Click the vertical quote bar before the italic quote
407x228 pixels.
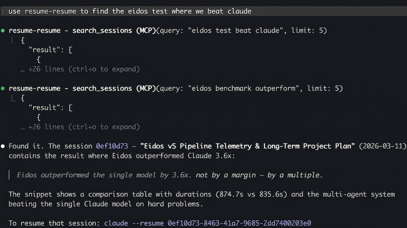tap(9, 175)
